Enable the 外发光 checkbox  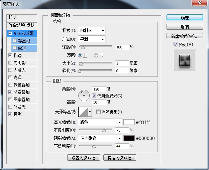pyautogui.click(x=10, y=107)
